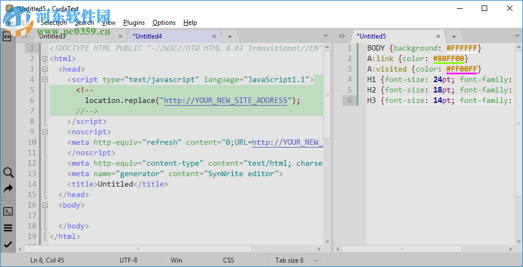Click the magenta-underlined #FF00FF color
The height and width of the screenshot is (267, 523).
(462, 69)
